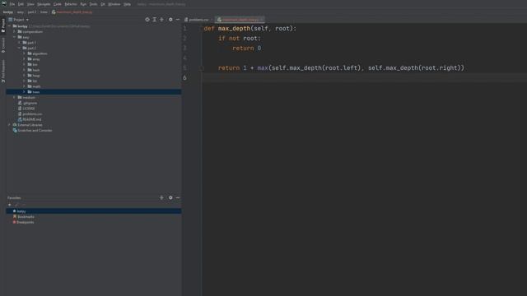The width and height of the screenshot is (527, 296).
Task: Click the plus icon in Favorites header
Action: 161,198
